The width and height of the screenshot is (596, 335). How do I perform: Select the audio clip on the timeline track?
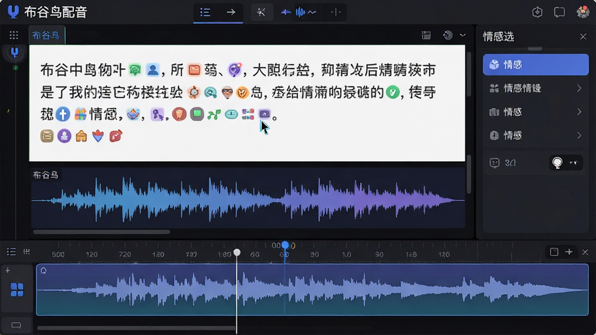pyautogui.click(x=313, y=290)
